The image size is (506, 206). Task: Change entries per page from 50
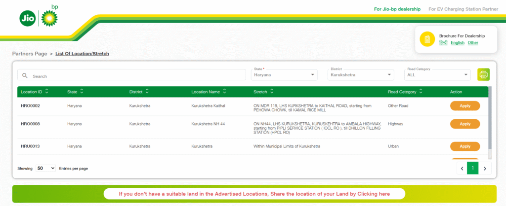coord(45,168)
